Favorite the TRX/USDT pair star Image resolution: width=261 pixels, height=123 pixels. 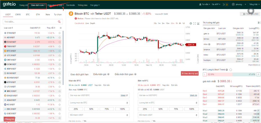pos(60,46)
